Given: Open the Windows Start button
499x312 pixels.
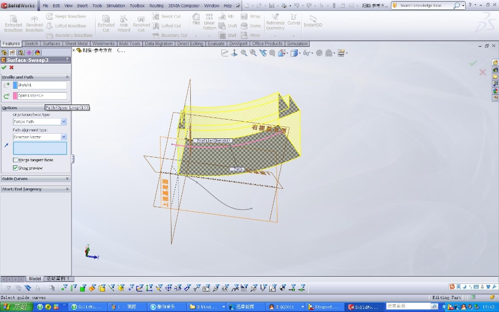Looking at the screenshot, I should point(17,307).
